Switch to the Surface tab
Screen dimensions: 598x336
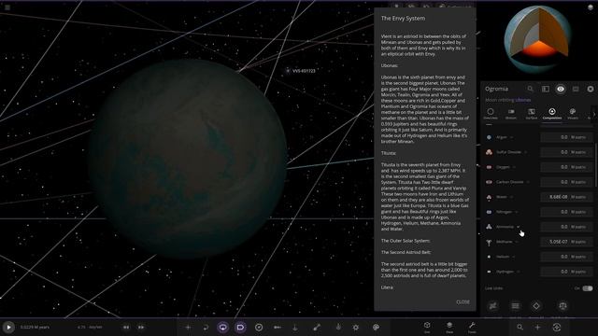(x=532, y=114)
